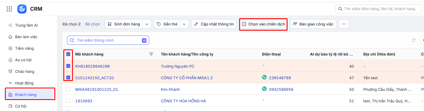This screenshot has height=111, width=424.
Task: Click phone number 236548789
Action: click(280, 78)
